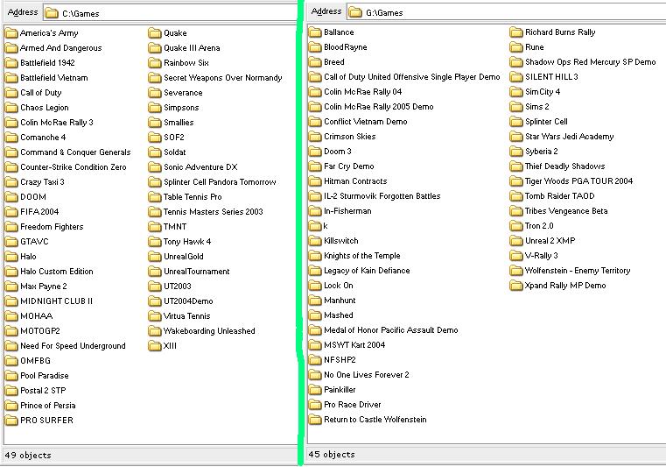Click the Doom 3 folder icon

(315, 152)
